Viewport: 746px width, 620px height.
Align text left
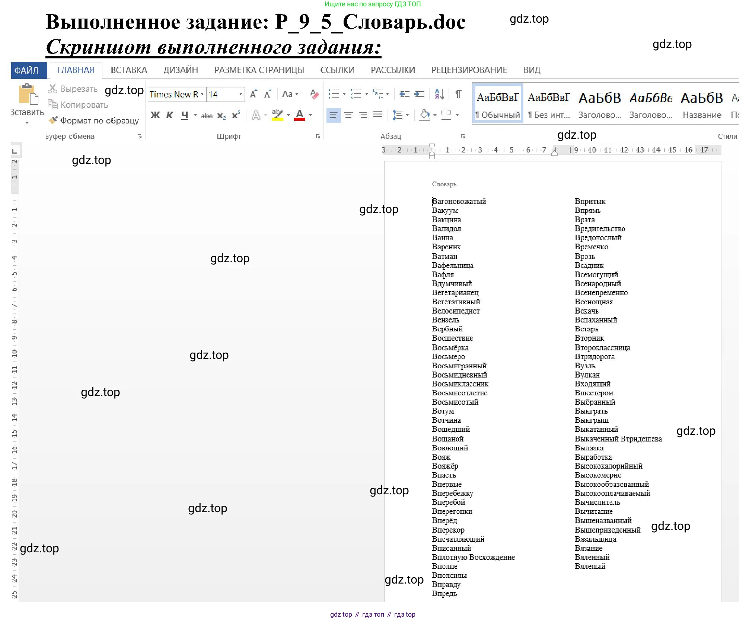coord(334,115)
